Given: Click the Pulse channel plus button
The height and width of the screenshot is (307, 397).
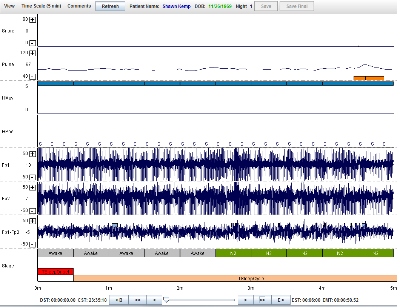Looking at the screenshot, I should (x=32, y=53).
